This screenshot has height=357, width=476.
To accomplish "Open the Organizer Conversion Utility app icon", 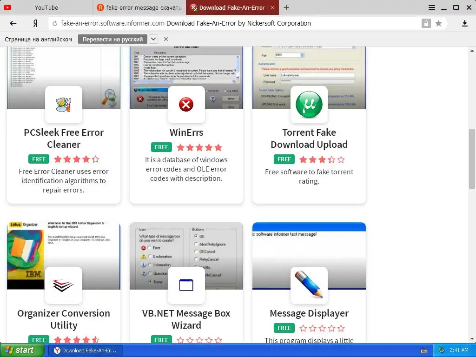I will (x=63, y=285).
